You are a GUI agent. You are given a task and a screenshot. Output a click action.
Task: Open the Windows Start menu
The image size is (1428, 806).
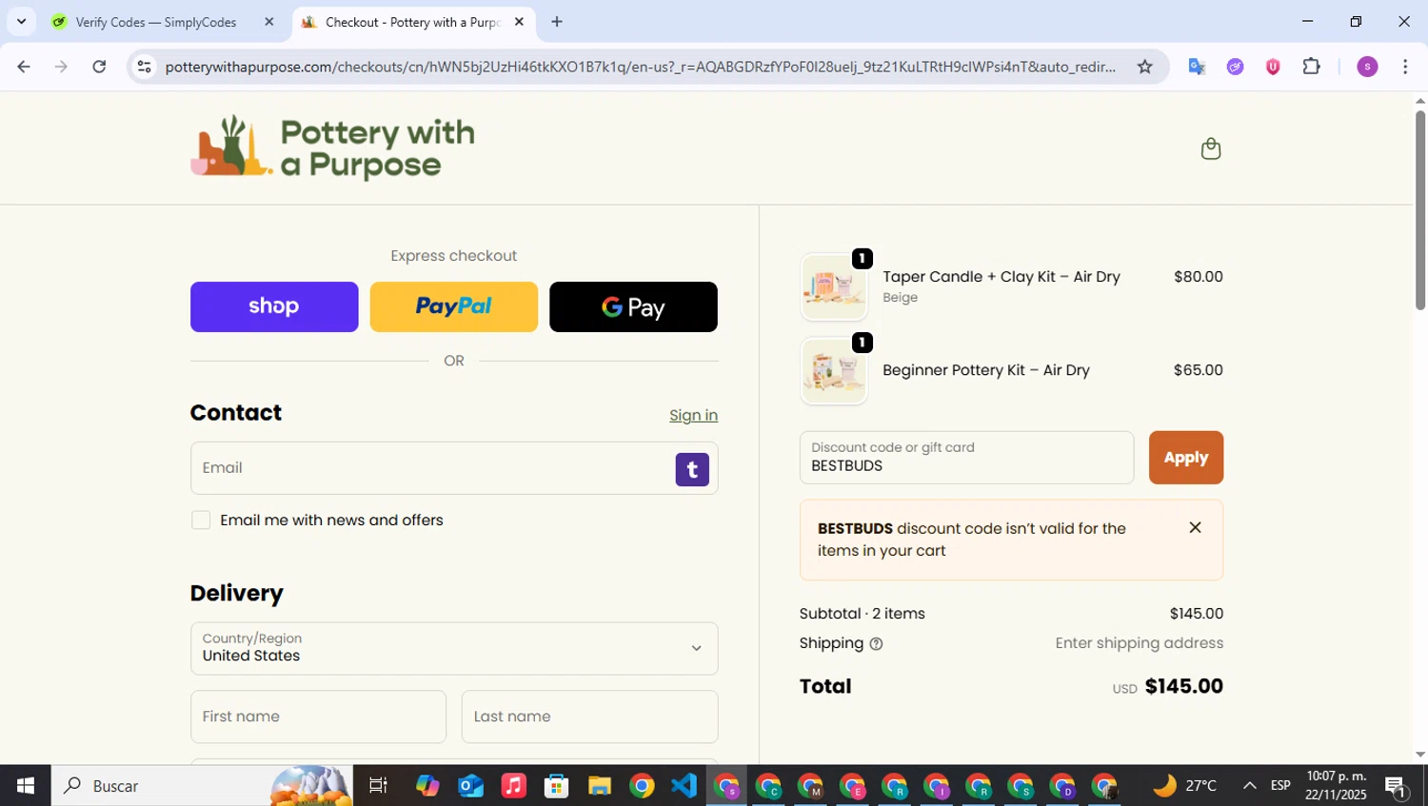25,785
